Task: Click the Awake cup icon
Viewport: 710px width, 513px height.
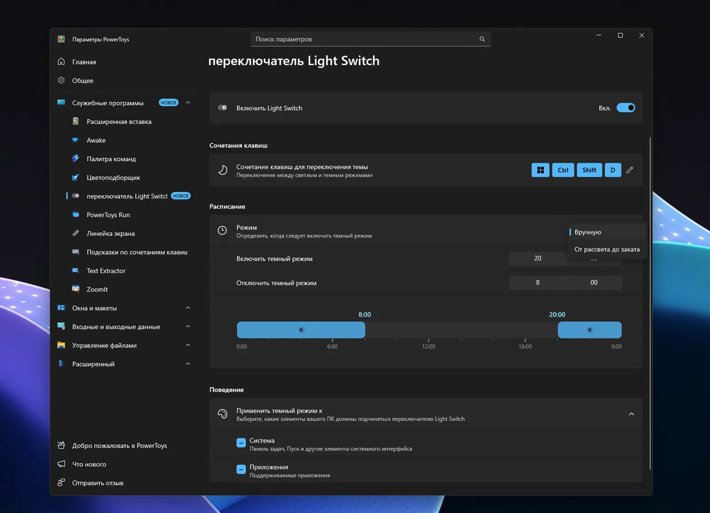Action: (x=76, y=140)
